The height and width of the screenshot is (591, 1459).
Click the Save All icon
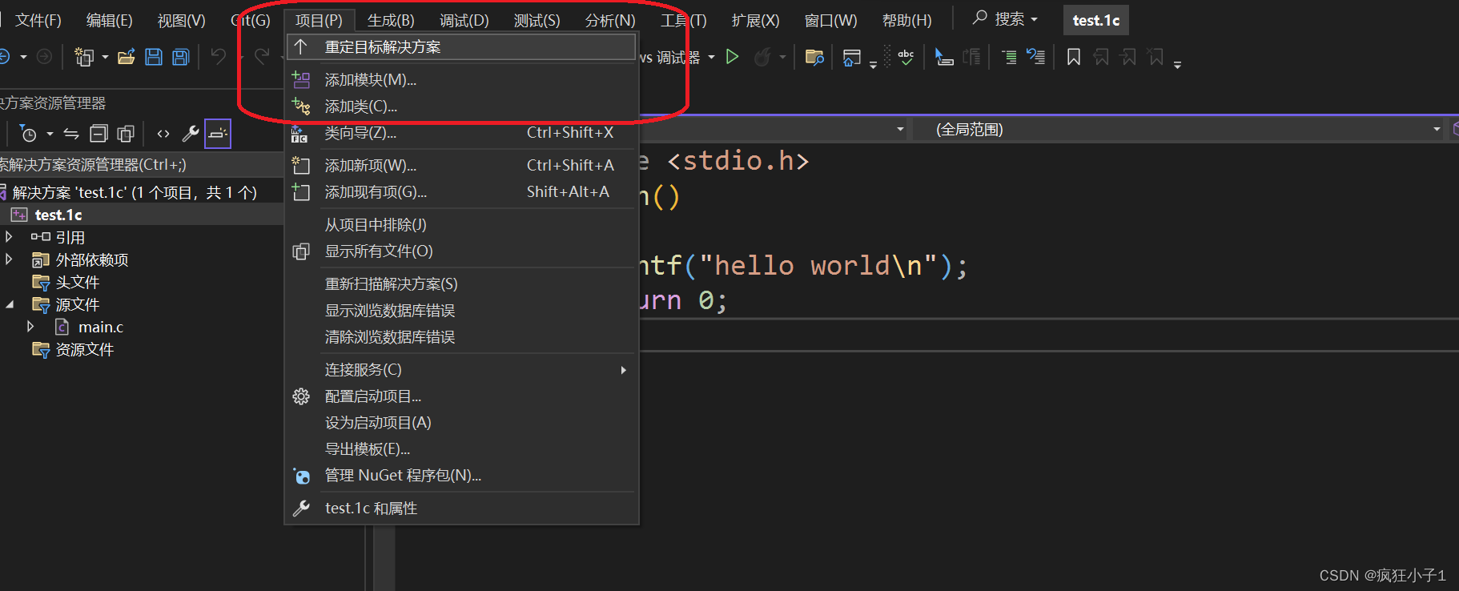coord(181,57)
